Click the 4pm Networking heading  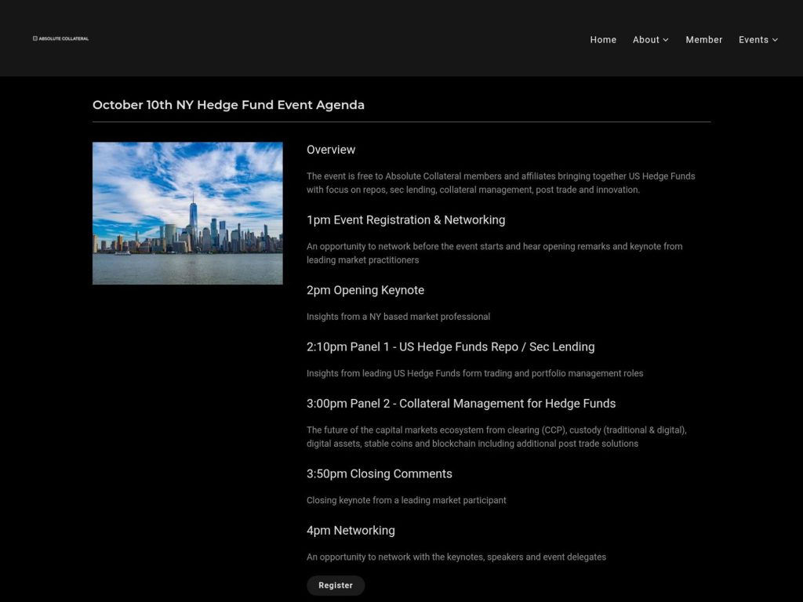(x=351, y=530)
